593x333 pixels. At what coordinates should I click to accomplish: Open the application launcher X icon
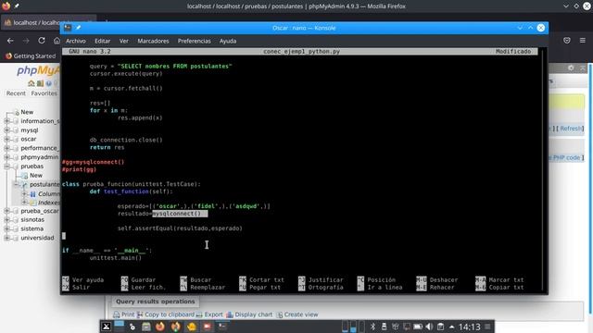click(x=106, y=327)
